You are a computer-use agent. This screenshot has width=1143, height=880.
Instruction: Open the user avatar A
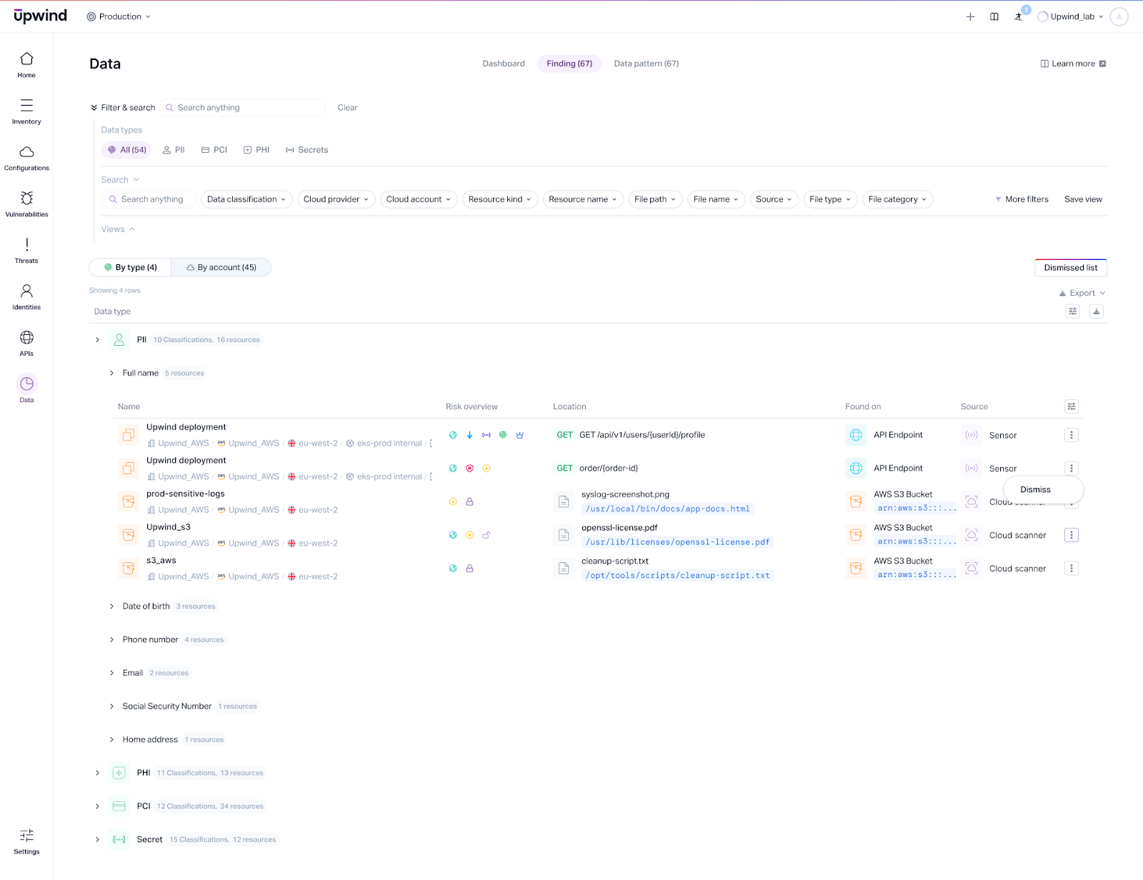coord(1119,16)
